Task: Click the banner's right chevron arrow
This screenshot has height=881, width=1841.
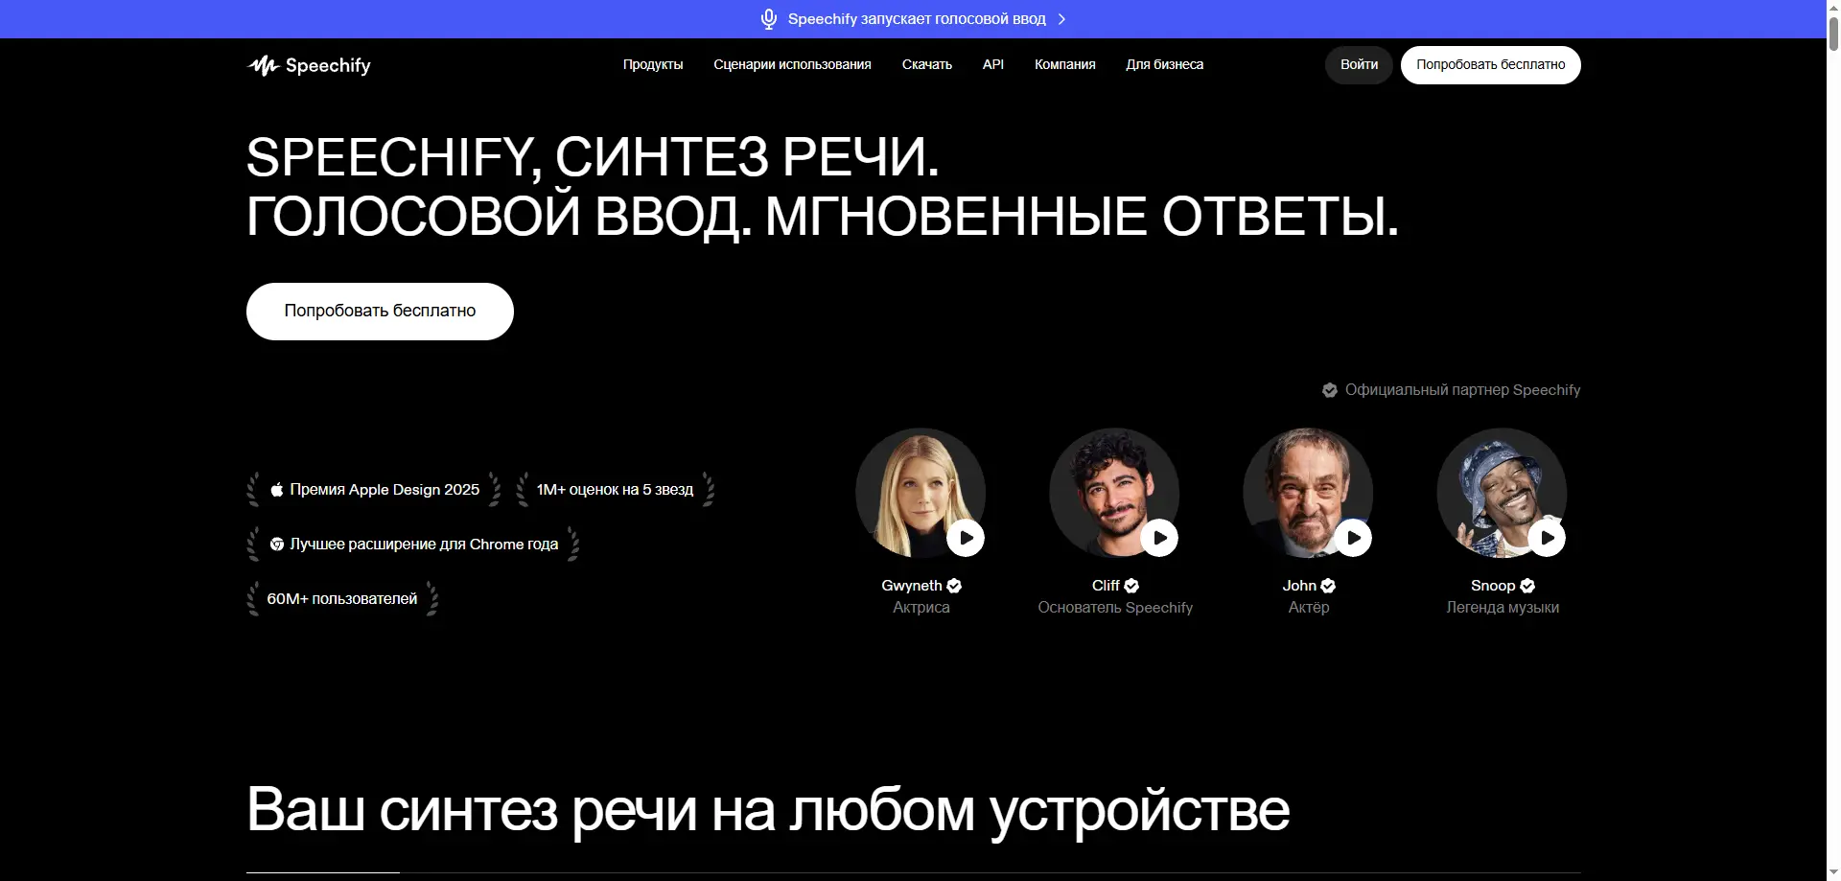Action: (x=1061, y=19)
